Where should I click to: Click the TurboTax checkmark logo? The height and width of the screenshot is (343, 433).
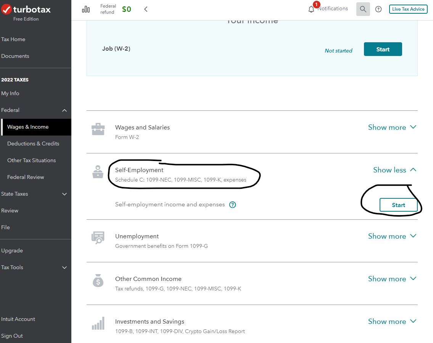pyautogui.click(x=6, y=9)
